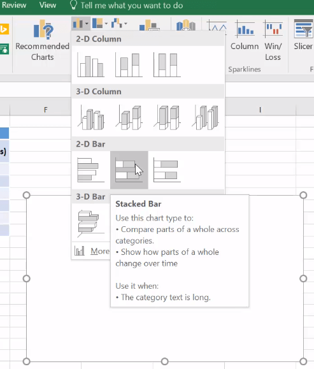This screenshot has width=314, height=369.
Task: Open Recommended Charts
Action: click(42, 40)
